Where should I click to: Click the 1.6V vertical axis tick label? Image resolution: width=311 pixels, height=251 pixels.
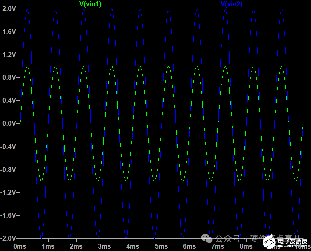[9, 32]
